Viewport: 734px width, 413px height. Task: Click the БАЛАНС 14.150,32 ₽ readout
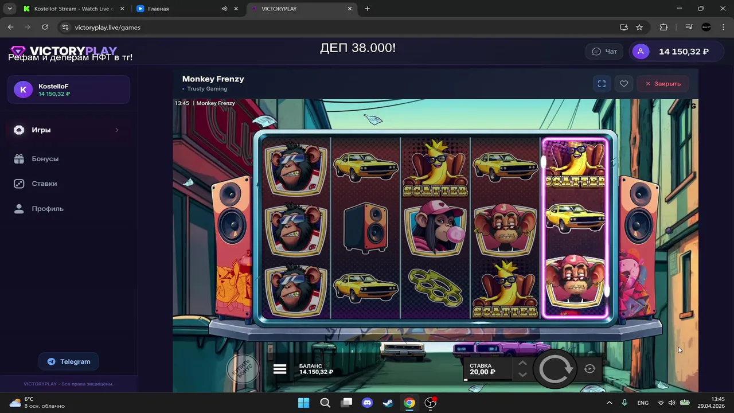316,369
